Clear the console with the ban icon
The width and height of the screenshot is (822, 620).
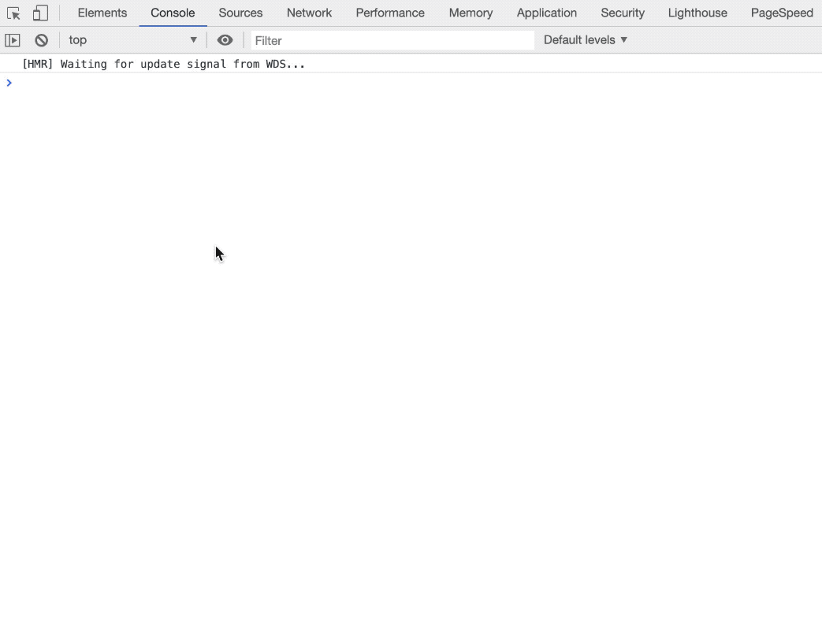tap(41, 40)
